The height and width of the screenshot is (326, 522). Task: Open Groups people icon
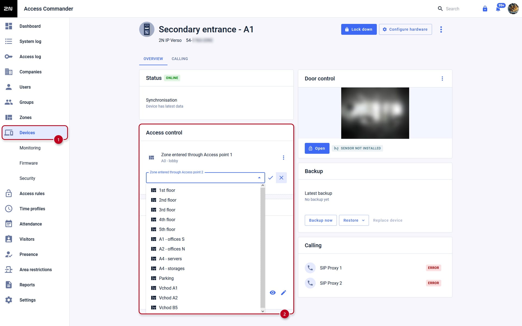click(9, 102)
